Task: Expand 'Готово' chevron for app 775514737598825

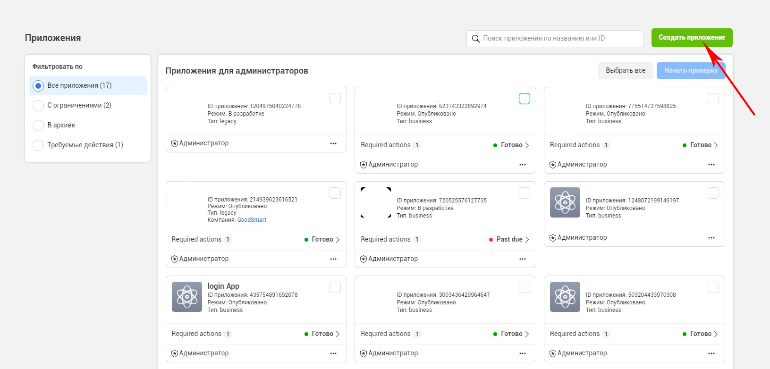Action: click(716, 145)
